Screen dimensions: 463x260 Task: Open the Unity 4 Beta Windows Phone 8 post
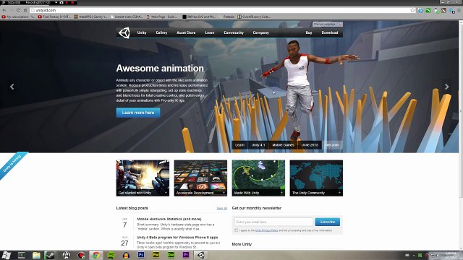pyautogui.click(x=177, y=238)
